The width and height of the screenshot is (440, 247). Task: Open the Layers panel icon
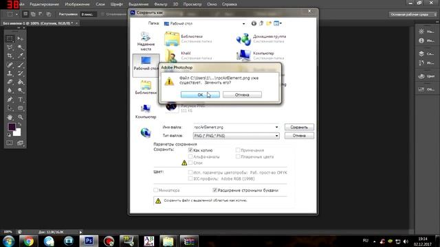pyautogui.click(x=421, y=54)
